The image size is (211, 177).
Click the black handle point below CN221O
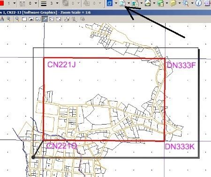(x=33, y=157)
